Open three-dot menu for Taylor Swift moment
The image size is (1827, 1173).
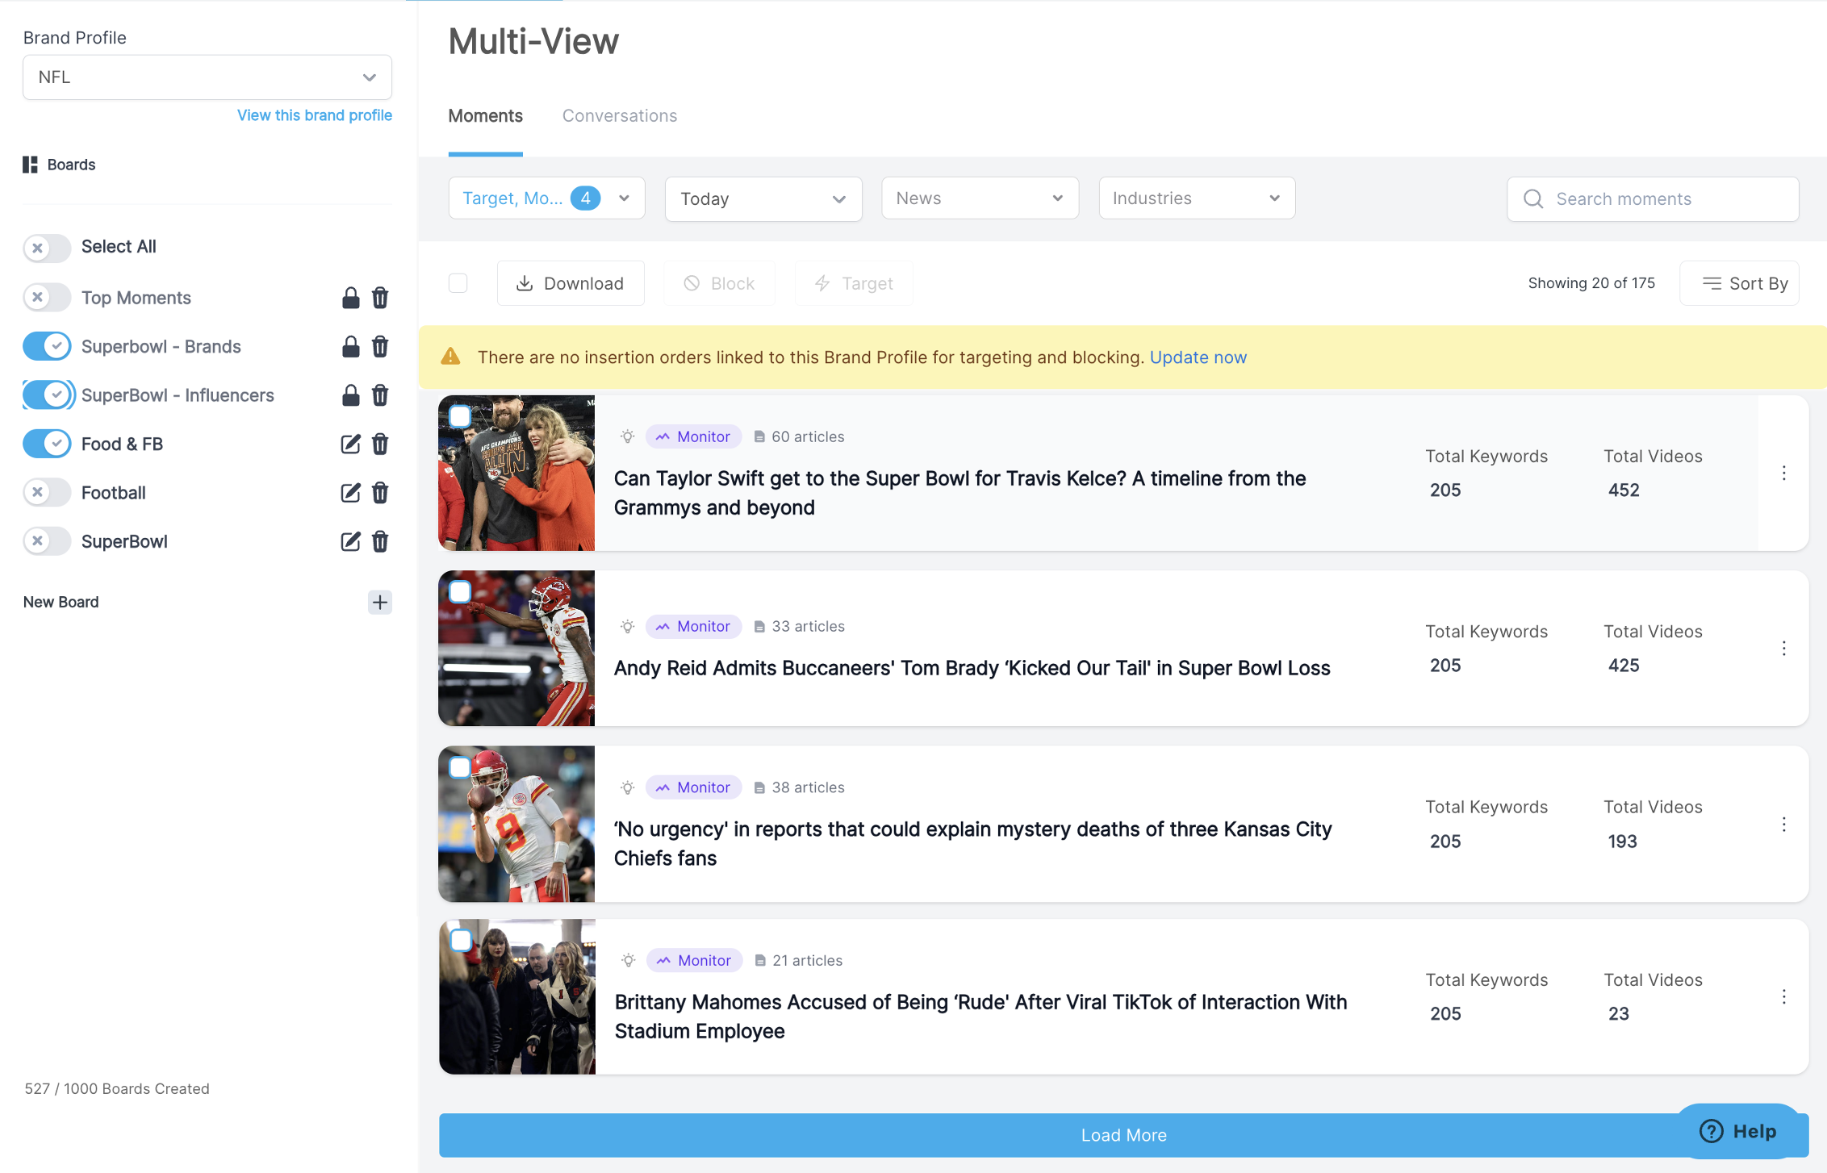click(x=1783, y=474)
